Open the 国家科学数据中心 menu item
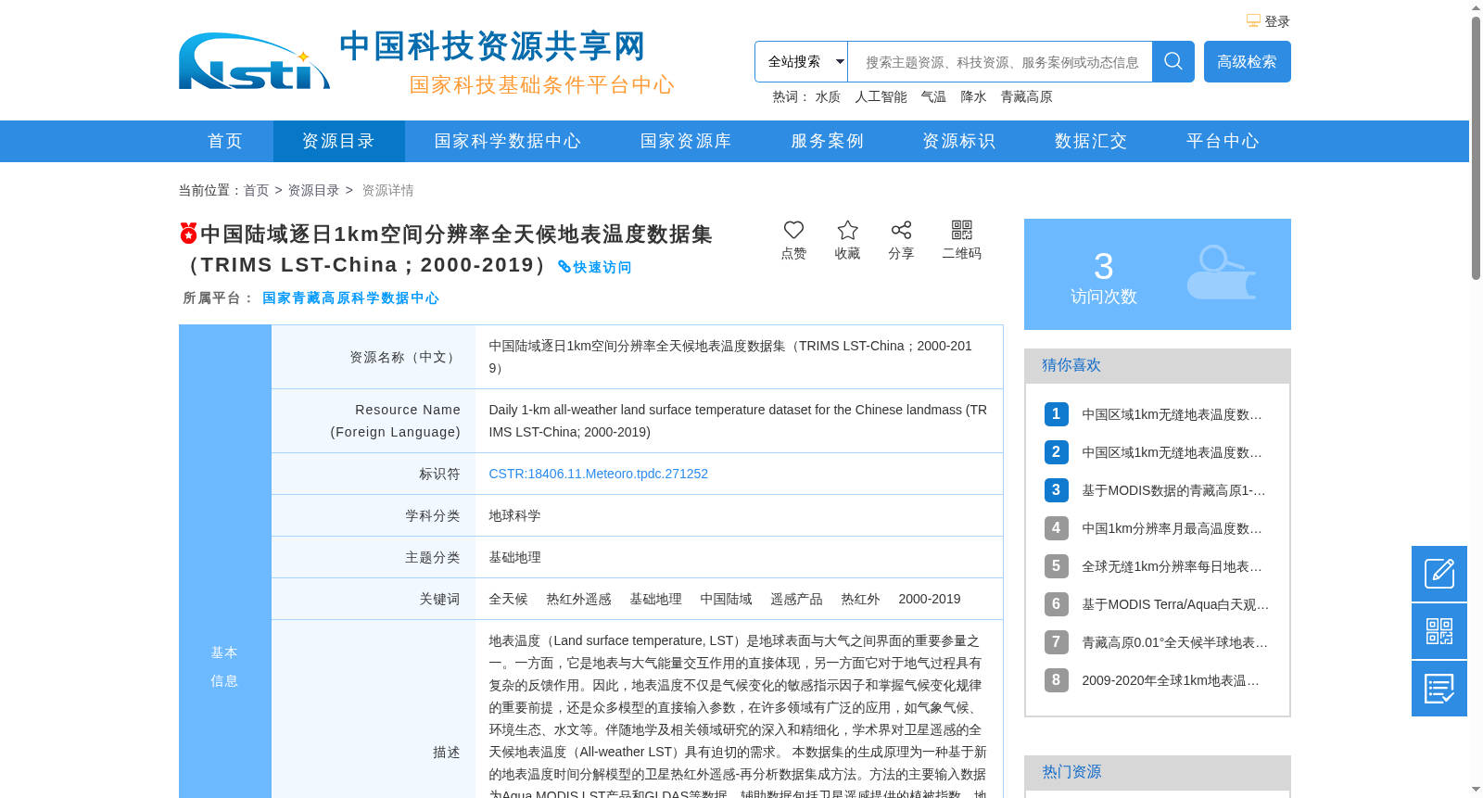 click(508, 141)
